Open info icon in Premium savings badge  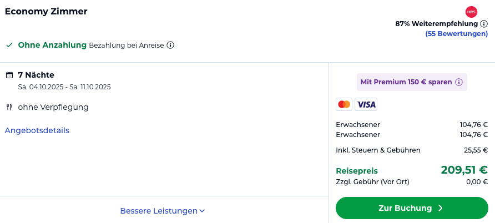pyautogui.click(x=459, y=82)
